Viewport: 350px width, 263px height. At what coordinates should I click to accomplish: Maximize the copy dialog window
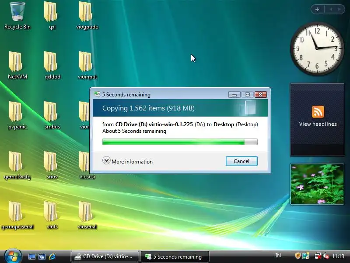pyautogui.click(x=247, y=95)
